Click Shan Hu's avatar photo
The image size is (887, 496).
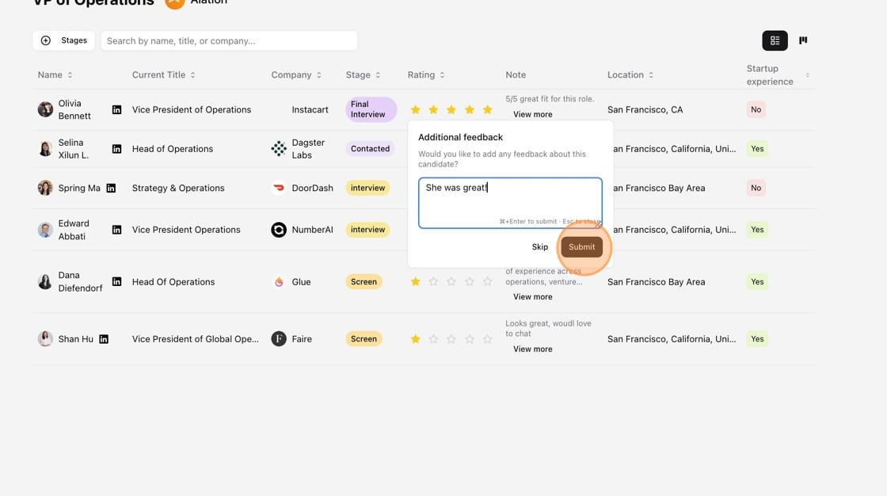coord(45,339)
